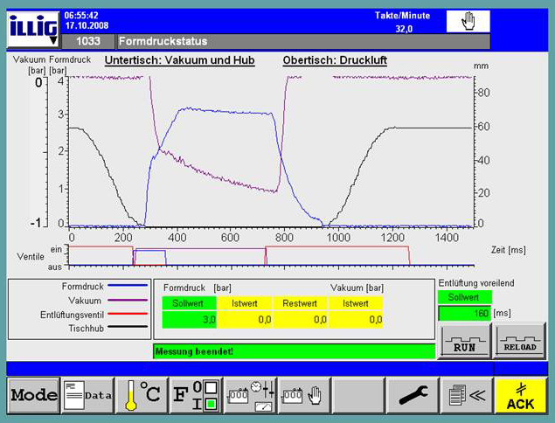This screenshot has width=555, height=423.
Task: Edit Formdruck Sollwert value 3,0
Action: click(189, 320)
